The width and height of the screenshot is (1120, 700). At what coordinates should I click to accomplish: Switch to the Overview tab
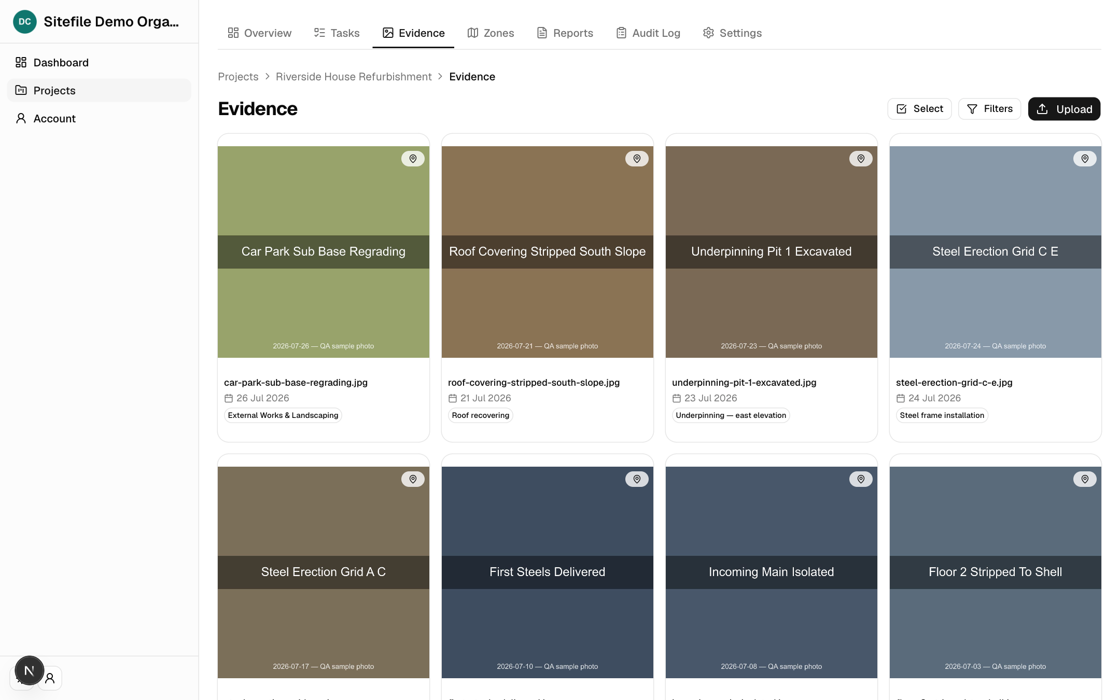pos(259,33)
